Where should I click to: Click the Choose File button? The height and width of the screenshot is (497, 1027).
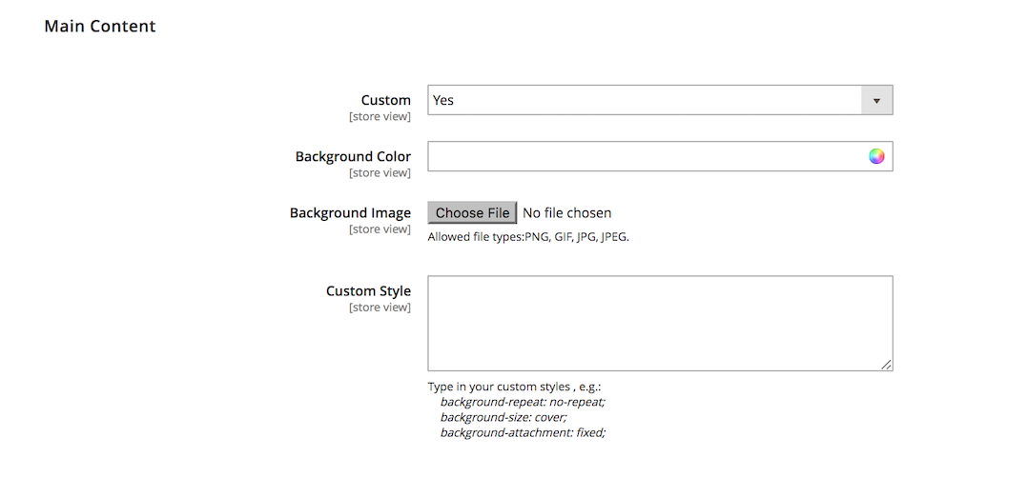(472, 212)
